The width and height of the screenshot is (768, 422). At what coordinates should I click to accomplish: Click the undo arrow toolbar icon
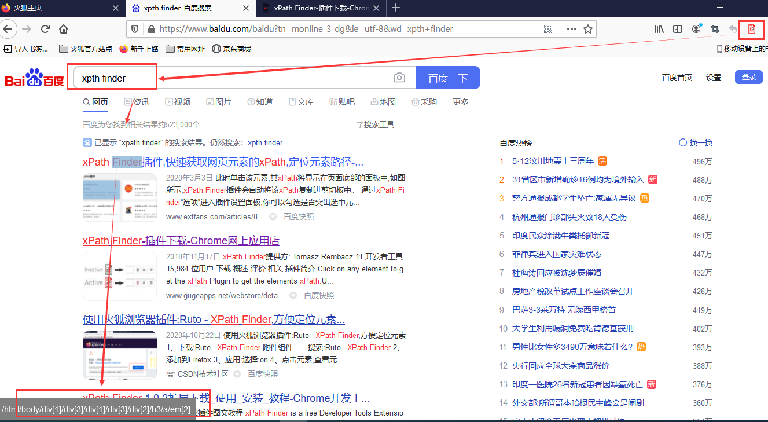point(733,29)
